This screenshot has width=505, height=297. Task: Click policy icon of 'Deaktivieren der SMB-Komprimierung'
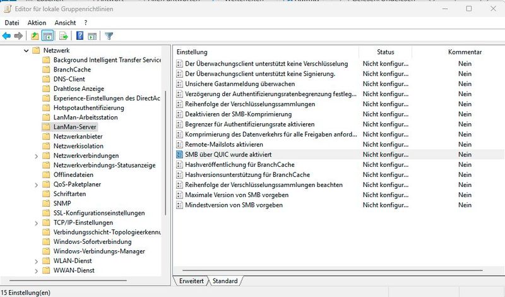pos(179,114)
